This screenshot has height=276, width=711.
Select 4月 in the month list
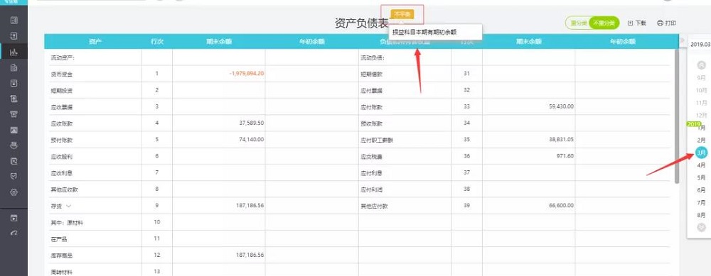pos(701,165)
